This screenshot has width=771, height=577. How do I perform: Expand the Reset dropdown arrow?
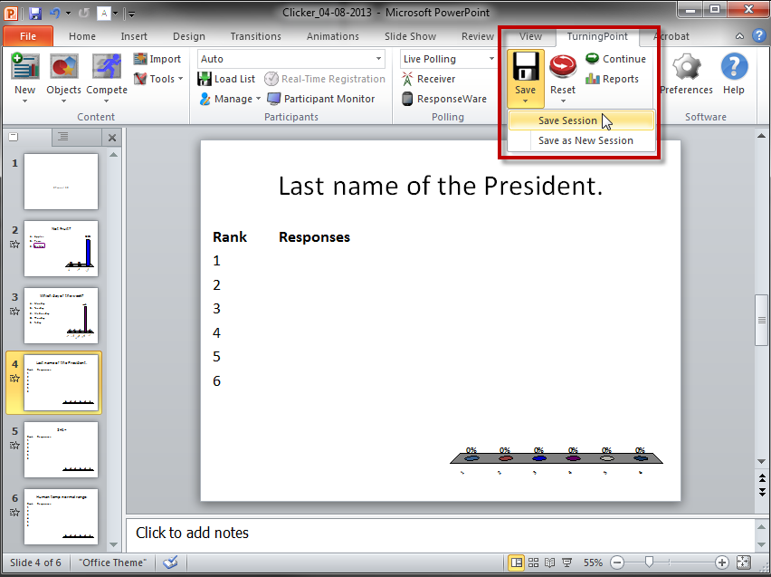coord(563,101)
